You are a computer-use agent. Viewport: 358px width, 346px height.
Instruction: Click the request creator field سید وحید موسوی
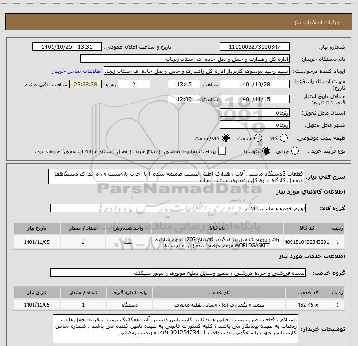tap(197, 71)
